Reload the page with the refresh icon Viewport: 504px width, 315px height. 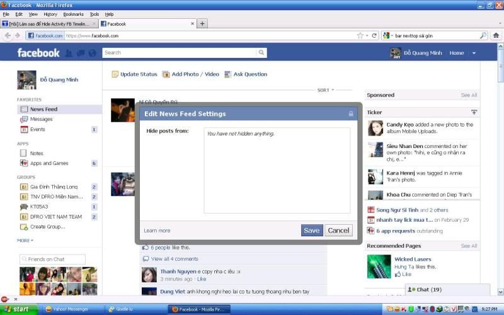tap(374, 36)
